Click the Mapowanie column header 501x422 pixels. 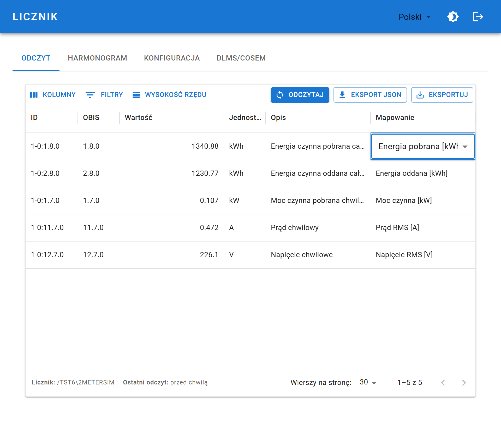click(423, 118)
